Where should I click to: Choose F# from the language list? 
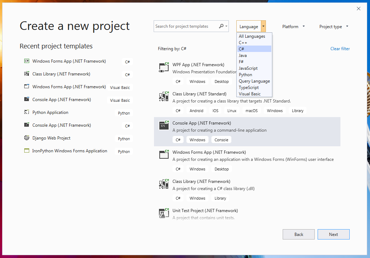click(x=254, y=62)
